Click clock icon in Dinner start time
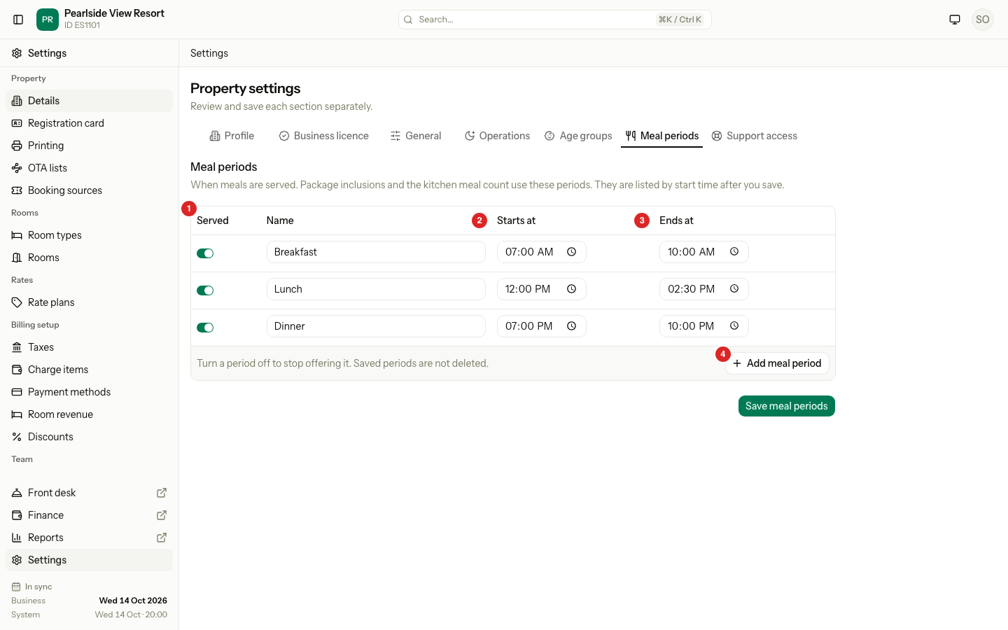Image resolution: width=1008 pixels, height=630 pixels. [x=572, y=326]
